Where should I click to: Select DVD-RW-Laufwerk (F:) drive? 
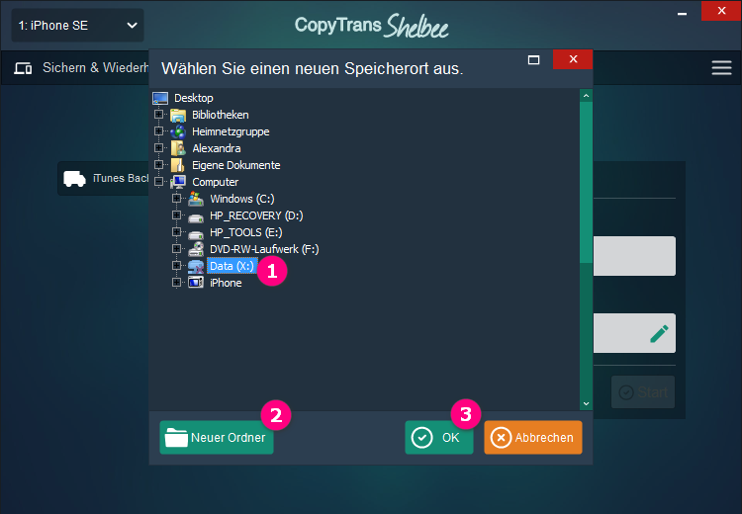(264, 249)
